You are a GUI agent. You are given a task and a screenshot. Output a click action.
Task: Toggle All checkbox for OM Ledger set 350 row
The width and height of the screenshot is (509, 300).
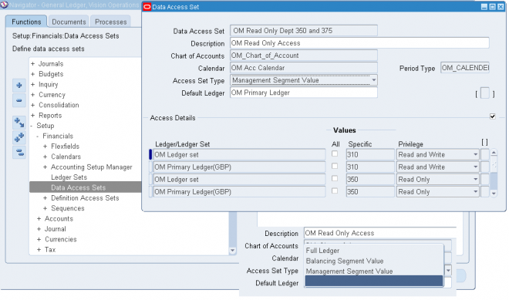coord(335,179)
